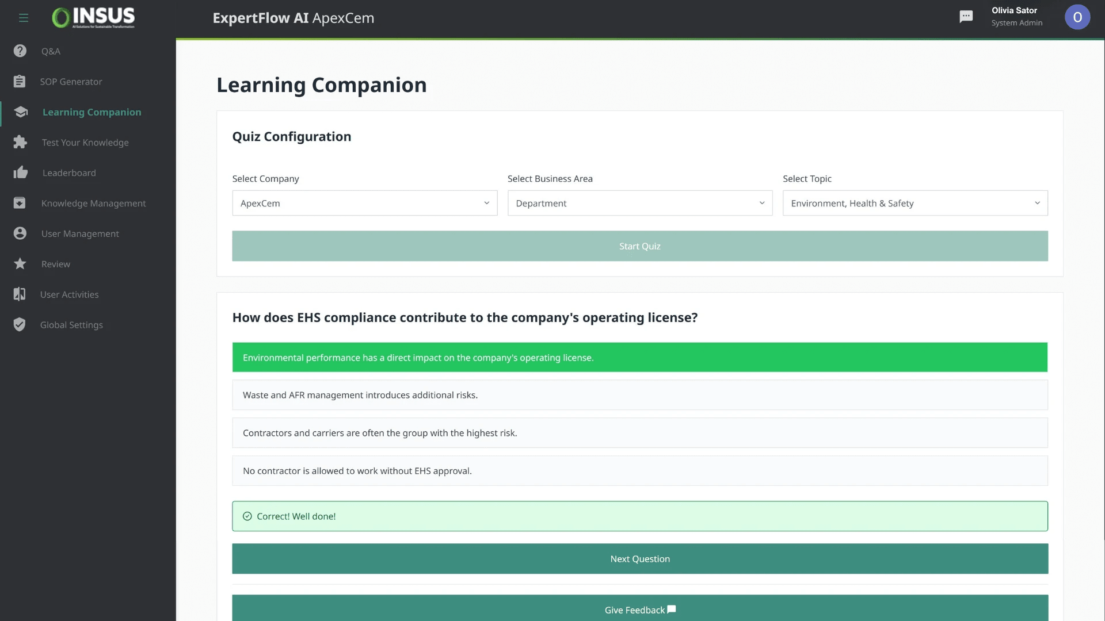Open the chat messages icon
Image resolution: width=1105 pixels, height=621 pixels.
click(966, 17)
